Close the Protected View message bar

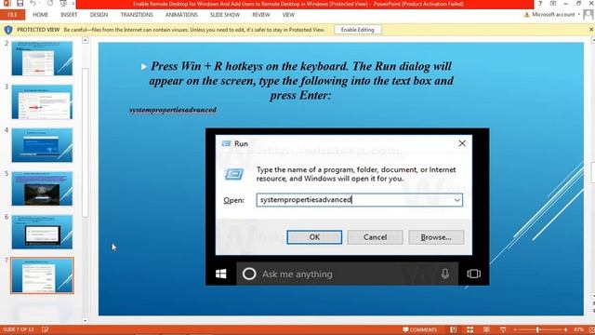pyautogui.click(x=591, y=29)
